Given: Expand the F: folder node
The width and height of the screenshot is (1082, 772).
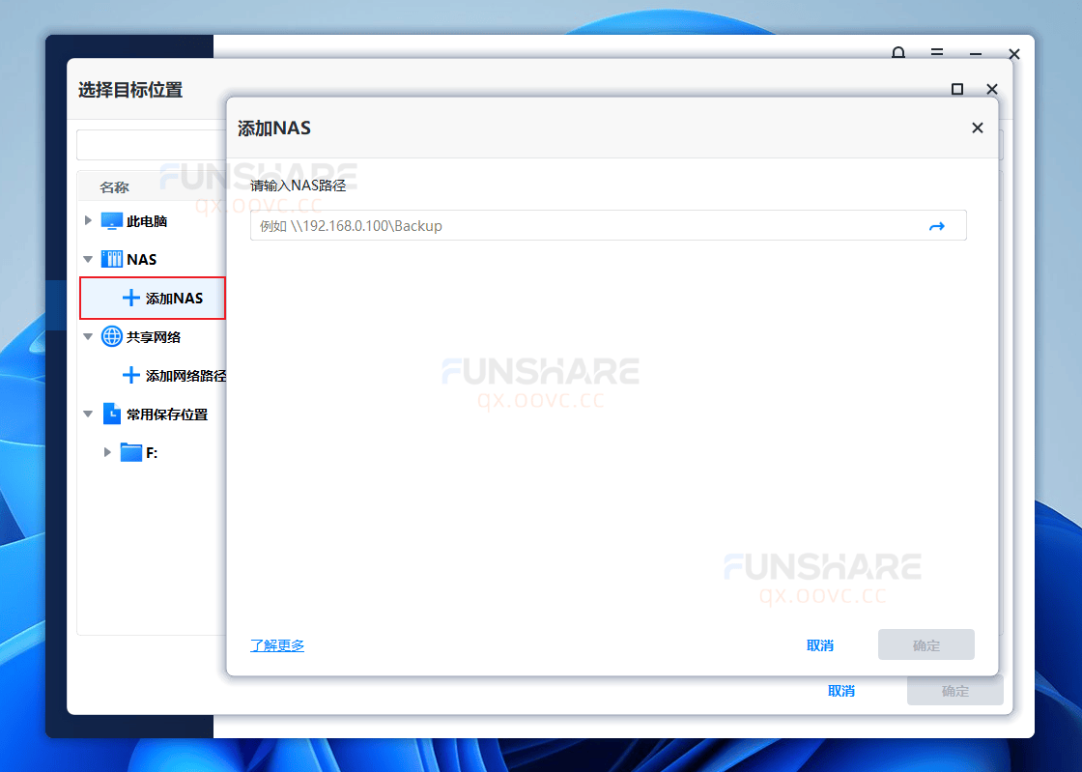Looking at the screenshot, I should (x=107, y=452).
